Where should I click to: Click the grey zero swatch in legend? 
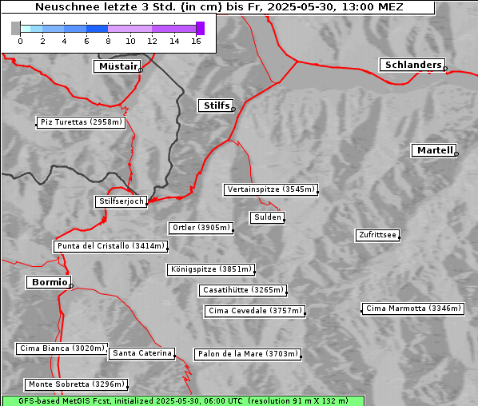15,28
